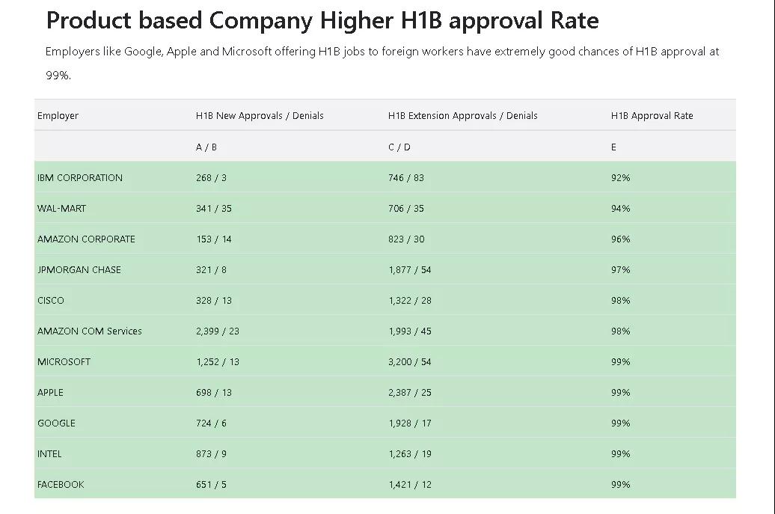Click the H1B New Approvals / Denials header
This screenshot has height=514, width=775.
(x=260, y=116)
